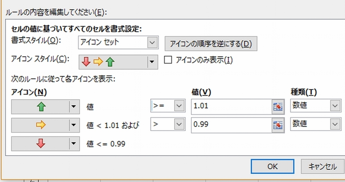
Task: Expand green arrow icon dropdown arrow
Action: [73, 107]
